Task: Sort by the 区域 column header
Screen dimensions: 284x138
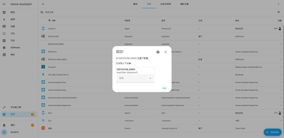Action: tap(200, 21)
